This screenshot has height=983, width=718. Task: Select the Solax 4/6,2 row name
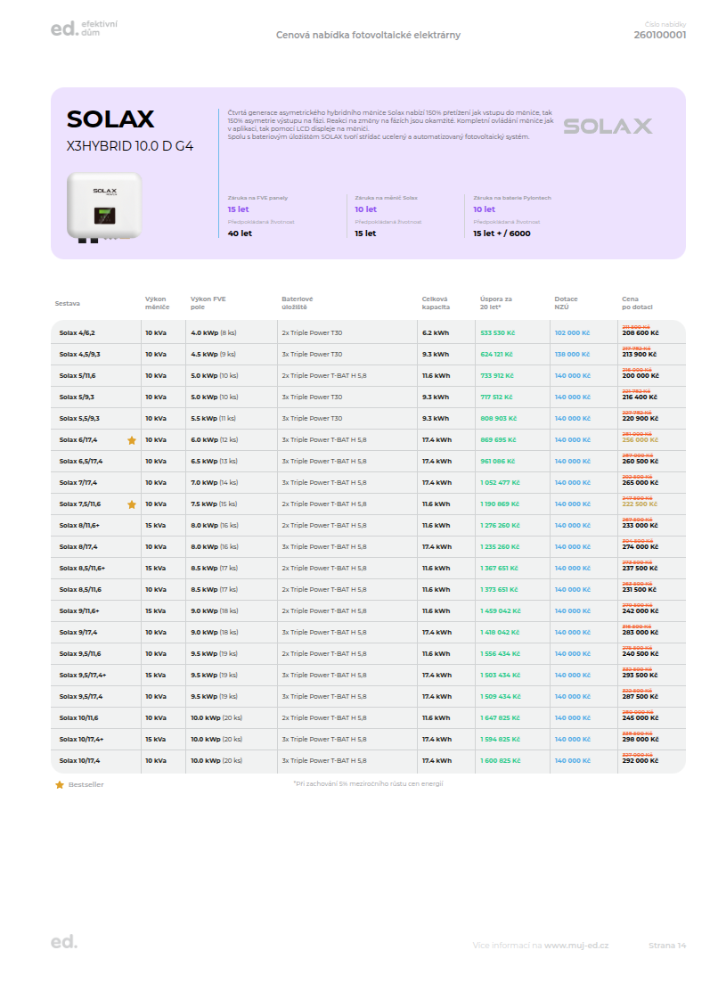pyautogui.click(x=77, y=332)
